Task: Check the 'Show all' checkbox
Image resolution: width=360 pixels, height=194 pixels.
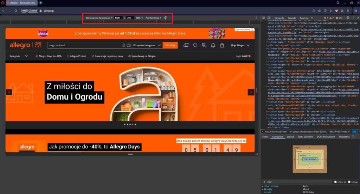Action: 335,182
